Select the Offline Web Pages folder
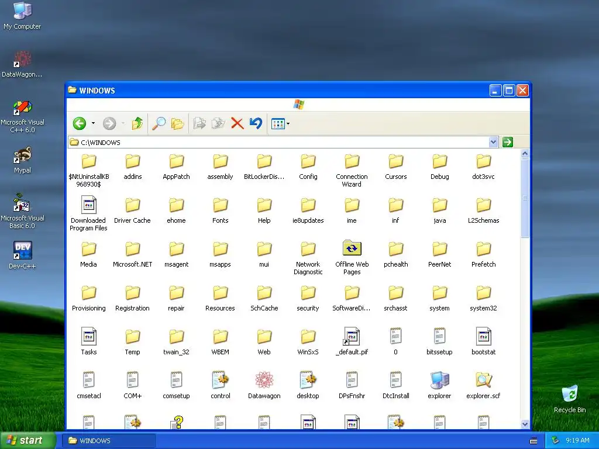This screenshot has height=449, width=599. [x=352, y=258]
